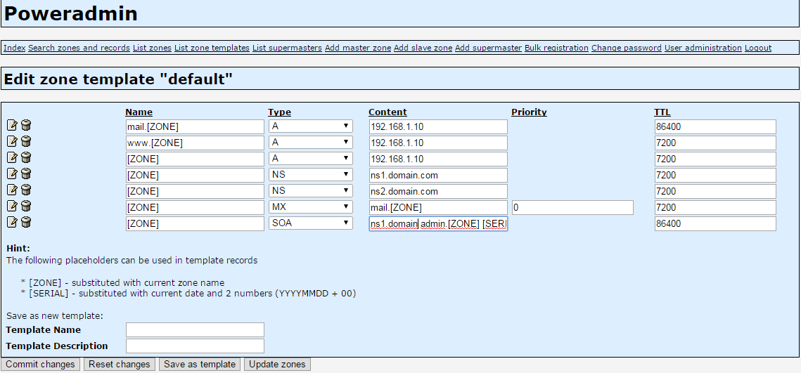Open Search zones and records
Viewport: 801px width, 373px height.
[x=79, y=48]
